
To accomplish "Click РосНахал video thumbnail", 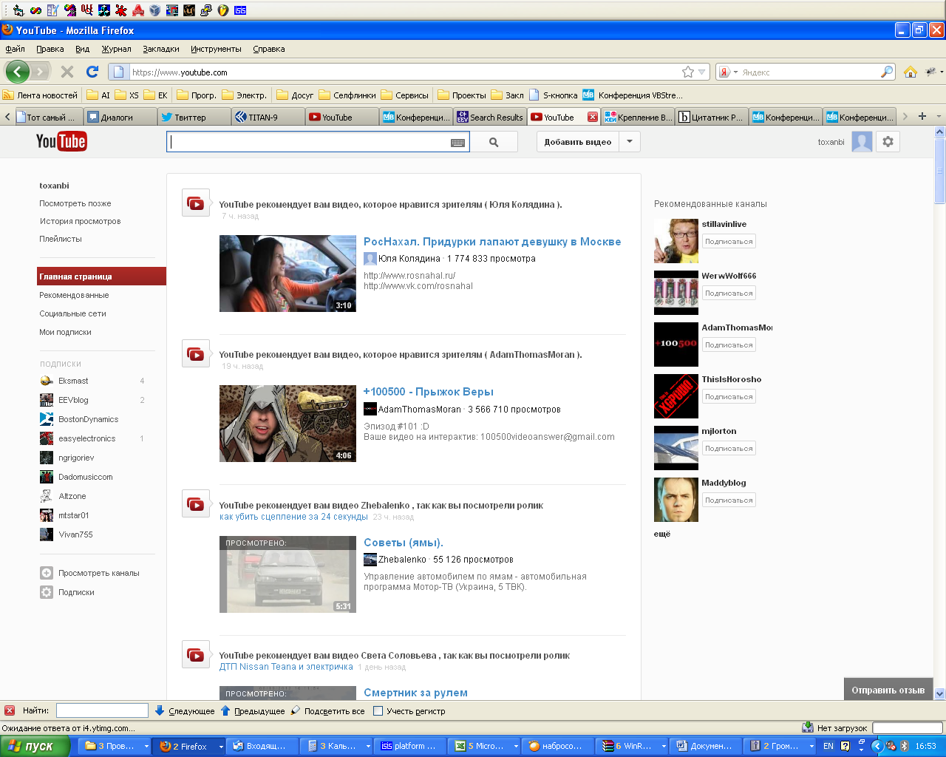I will 287,274.
